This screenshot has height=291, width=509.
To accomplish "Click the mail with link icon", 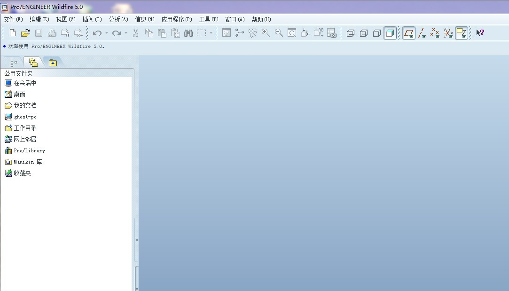I will [78, 33].
